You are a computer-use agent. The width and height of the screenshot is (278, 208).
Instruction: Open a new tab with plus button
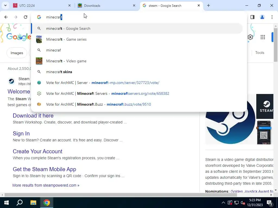click(208, 5)
